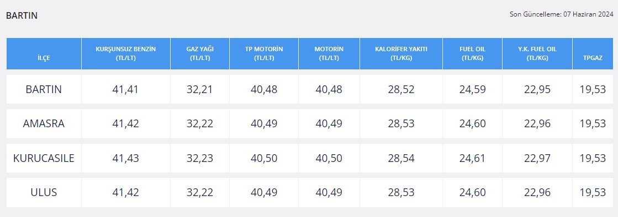Click Kurucasile fuel oil price 24,61
The height and width of the screenshot is (217, 618).
pos(473,158)
